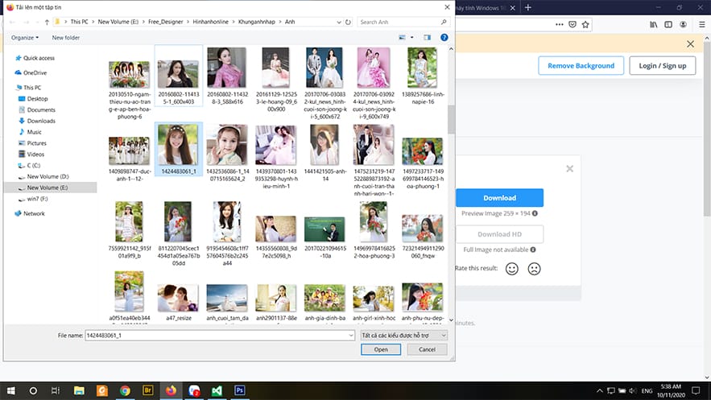Click the happy smiley rating face
The height and width of the screenshot is (400, 711).
[x=511, y=269]
